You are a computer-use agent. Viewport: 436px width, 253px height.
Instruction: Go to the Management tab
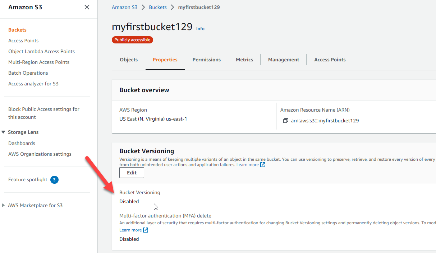tap(283, 60)
